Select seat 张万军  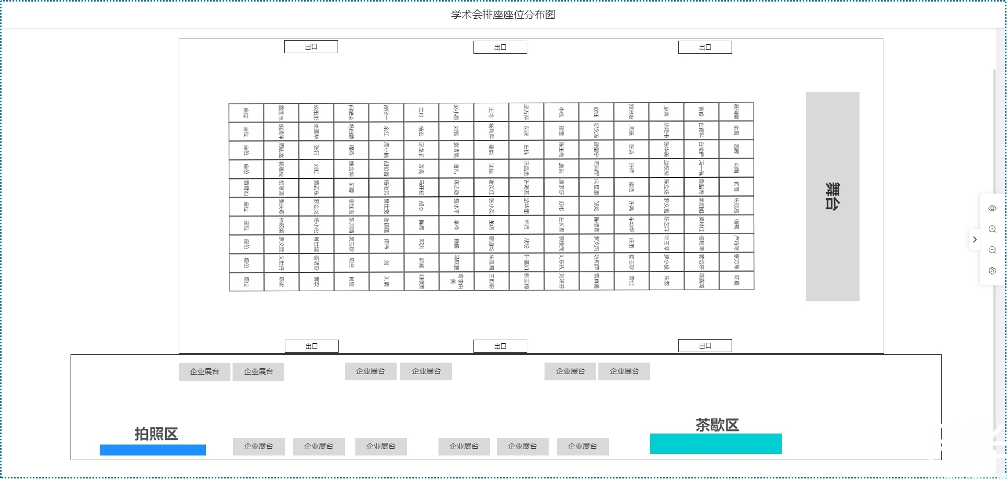click(x=736, y=262)
